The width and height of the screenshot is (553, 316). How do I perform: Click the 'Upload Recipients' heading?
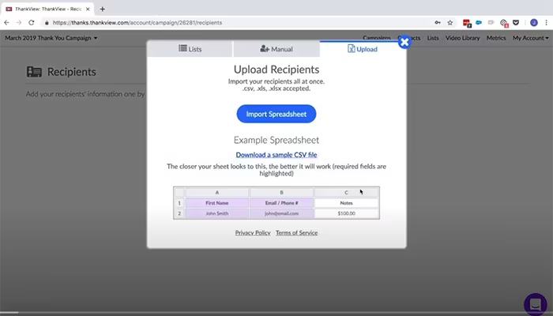276,70
